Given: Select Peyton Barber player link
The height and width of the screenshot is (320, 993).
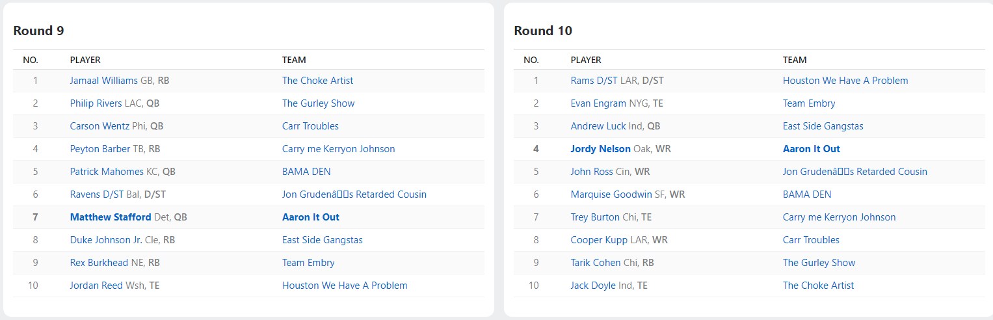Looking at the screenshot, I should [x=100, y=149].
